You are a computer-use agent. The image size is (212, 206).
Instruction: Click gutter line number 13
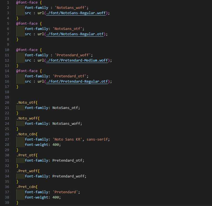(7, 66)
